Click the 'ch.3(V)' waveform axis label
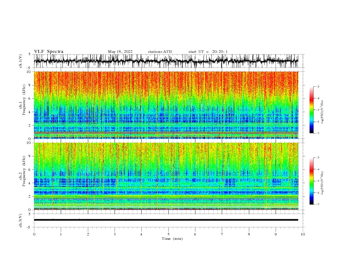The width and height of the screenshot is (341, 263). coord(21,220)
